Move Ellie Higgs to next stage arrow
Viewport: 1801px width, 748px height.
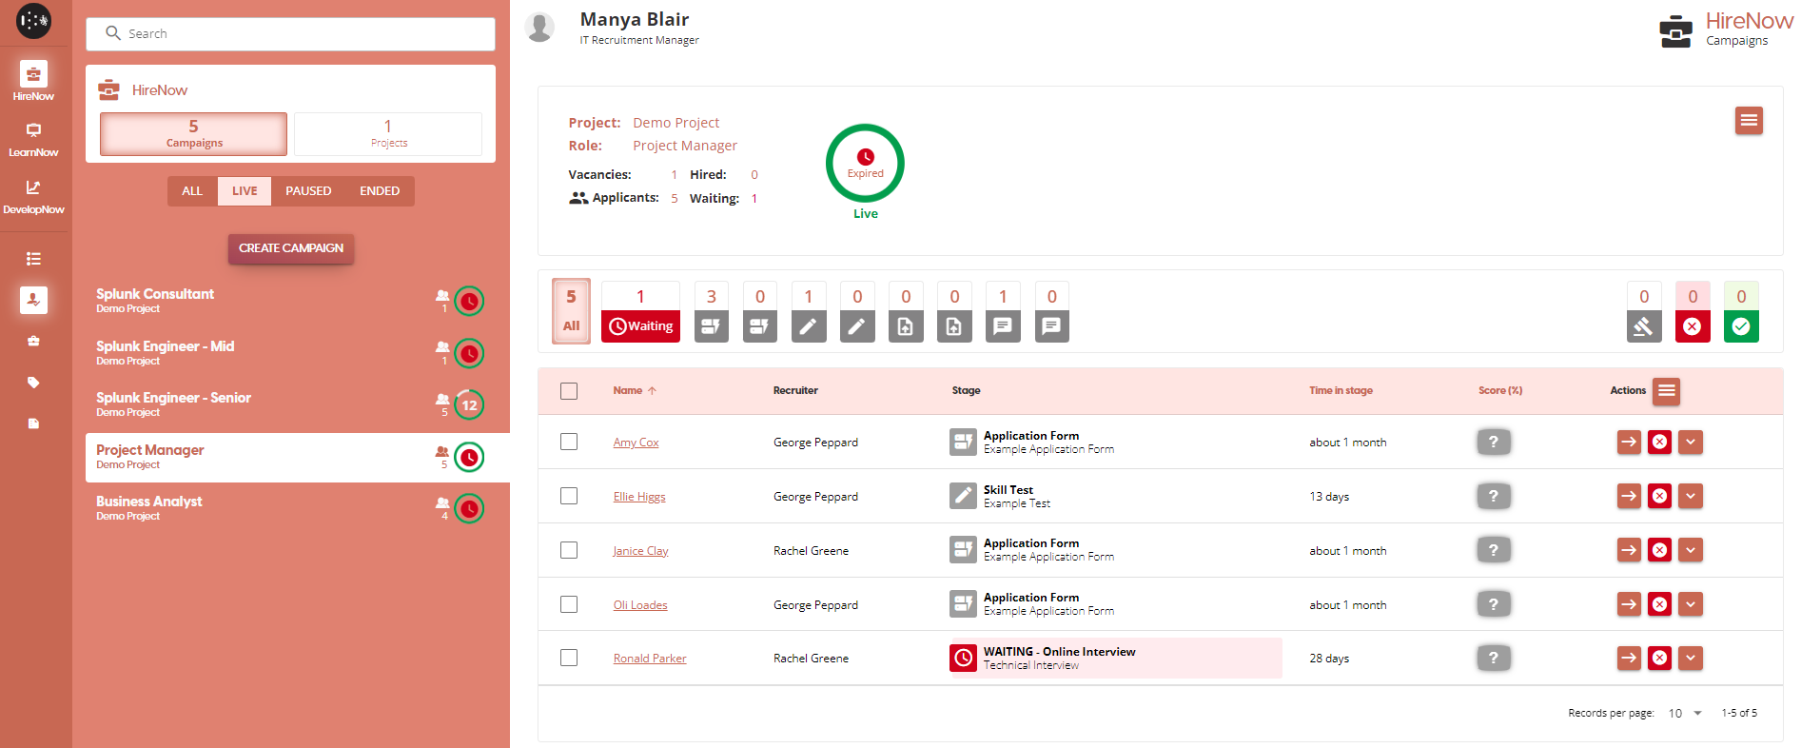click(x=1629, y=496)
